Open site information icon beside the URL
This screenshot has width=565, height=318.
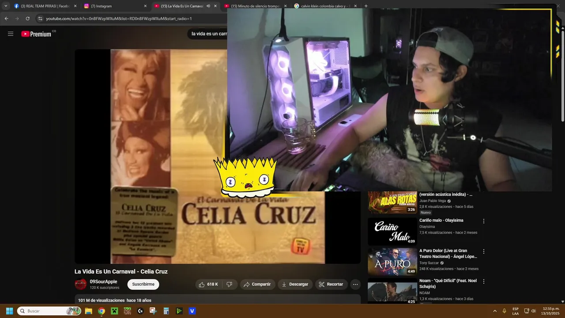coord(40,19)
